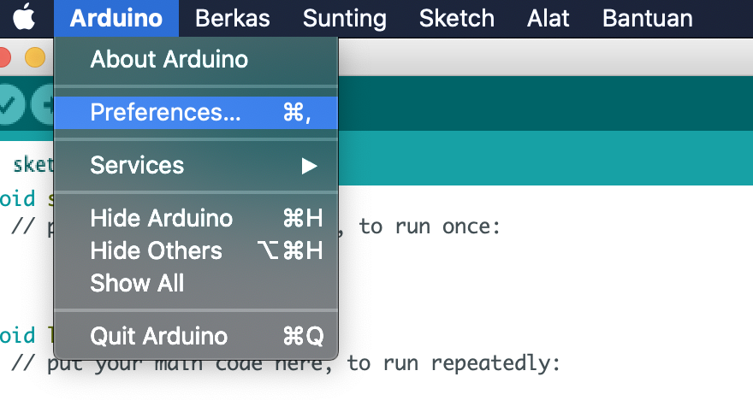The image size is (753, 412).
Task: Open the Apple menu
Action: (24, 18)
